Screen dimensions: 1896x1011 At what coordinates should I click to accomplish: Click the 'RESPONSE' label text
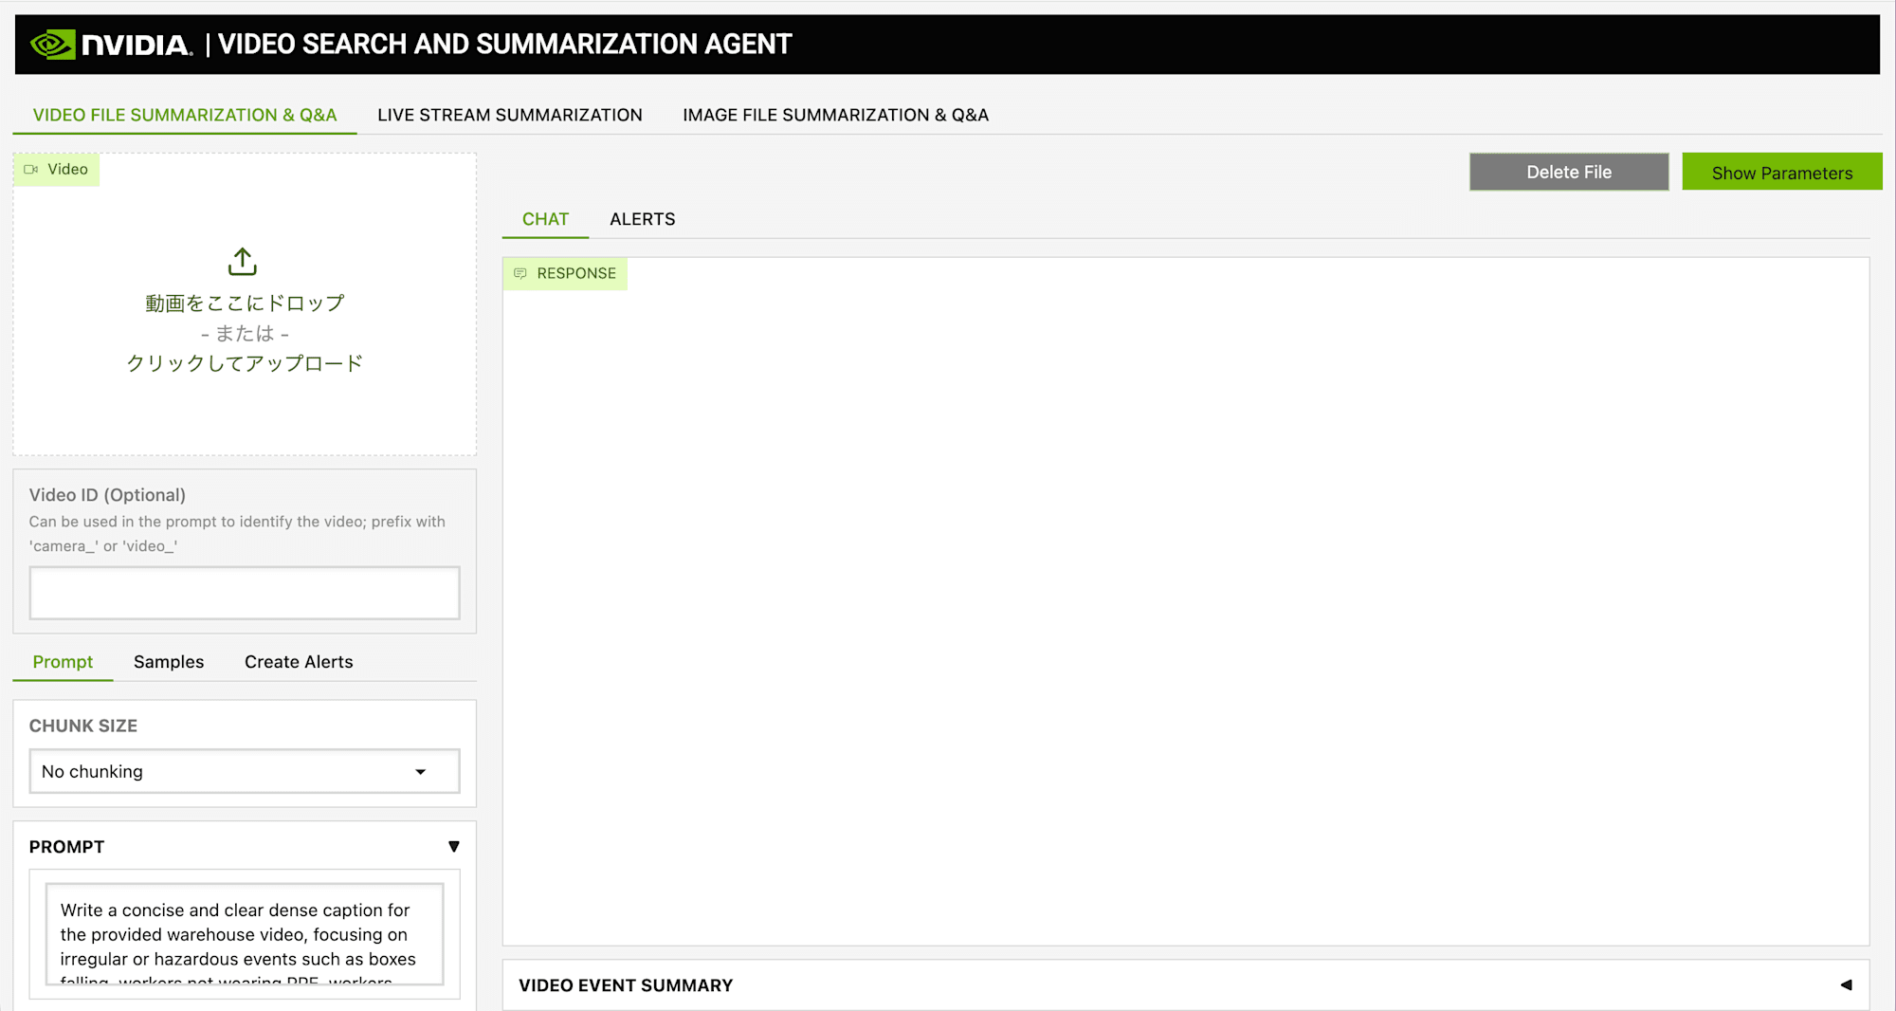pos(576,273)
